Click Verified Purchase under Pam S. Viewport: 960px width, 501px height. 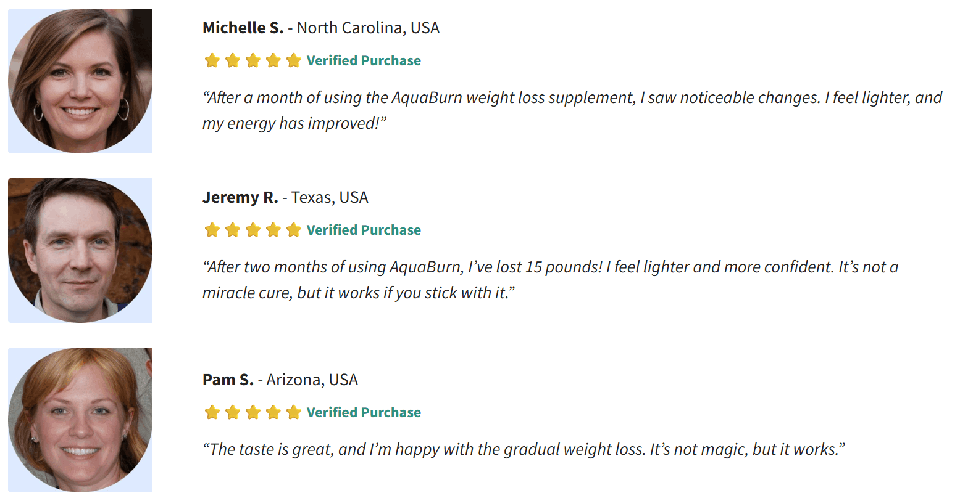click(364, 412)
